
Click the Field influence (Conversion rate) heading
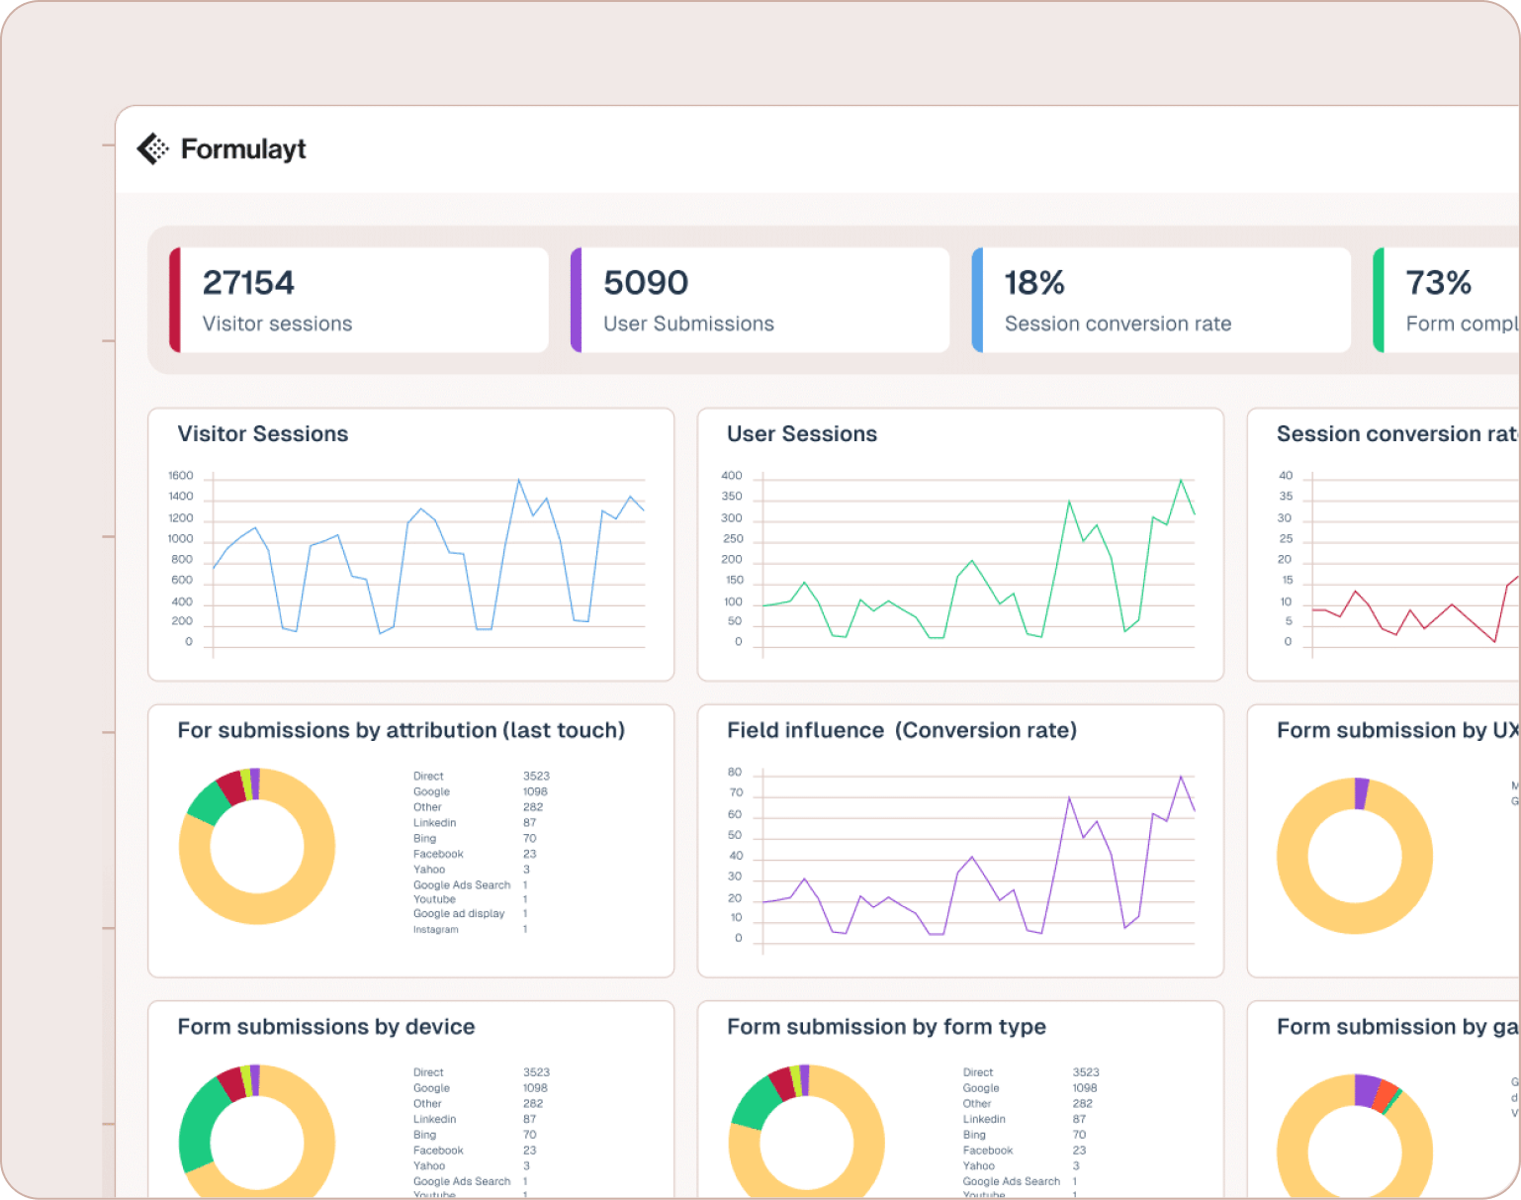pos(902,730)
